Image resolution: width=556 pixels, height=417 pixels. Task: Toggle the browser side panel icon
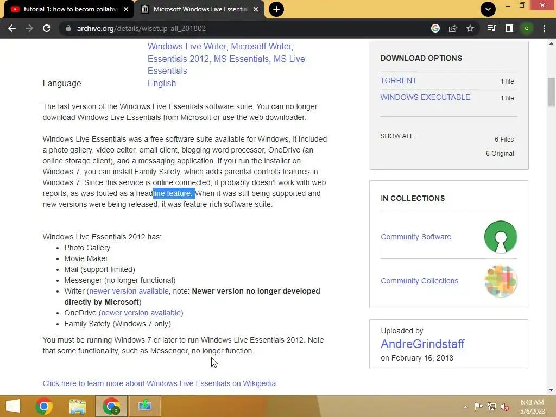pos(509,28)
